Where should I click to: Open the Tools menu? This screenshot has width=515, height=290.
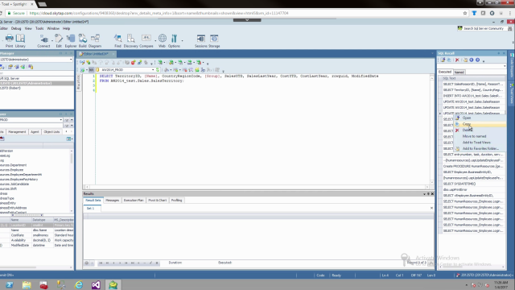[x=39, y=29]
